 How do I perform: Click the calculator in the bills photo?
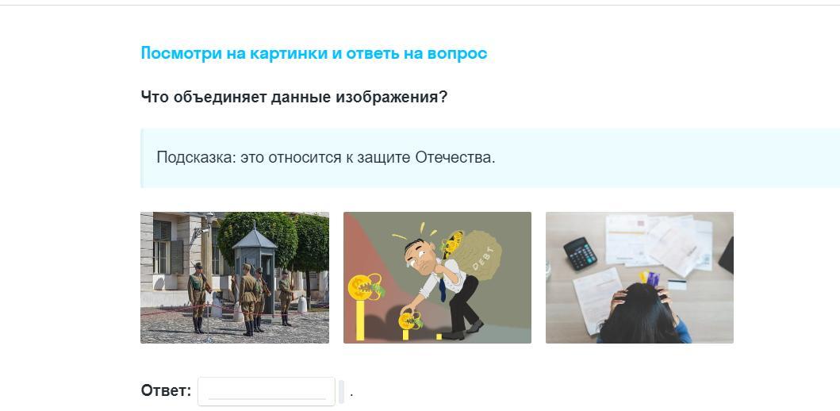(580, 253)
